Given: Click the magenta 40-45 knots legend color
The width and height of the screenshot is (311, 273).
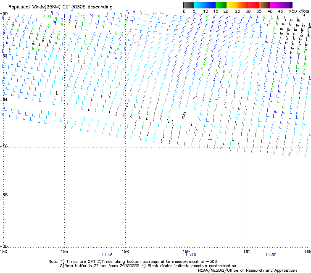Looking at the screenshot, I should 276,5.
